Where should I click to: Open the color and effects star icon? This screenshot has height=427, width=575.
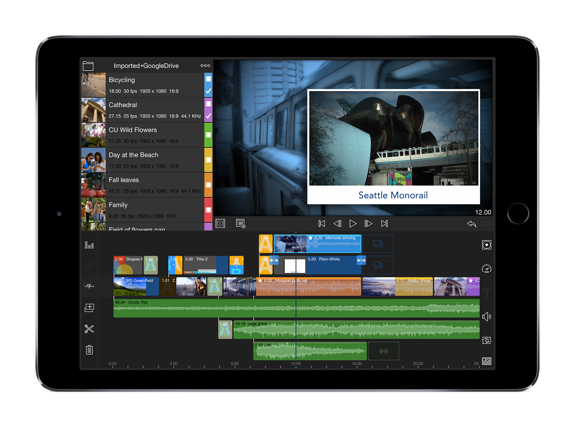pos(486,340)
